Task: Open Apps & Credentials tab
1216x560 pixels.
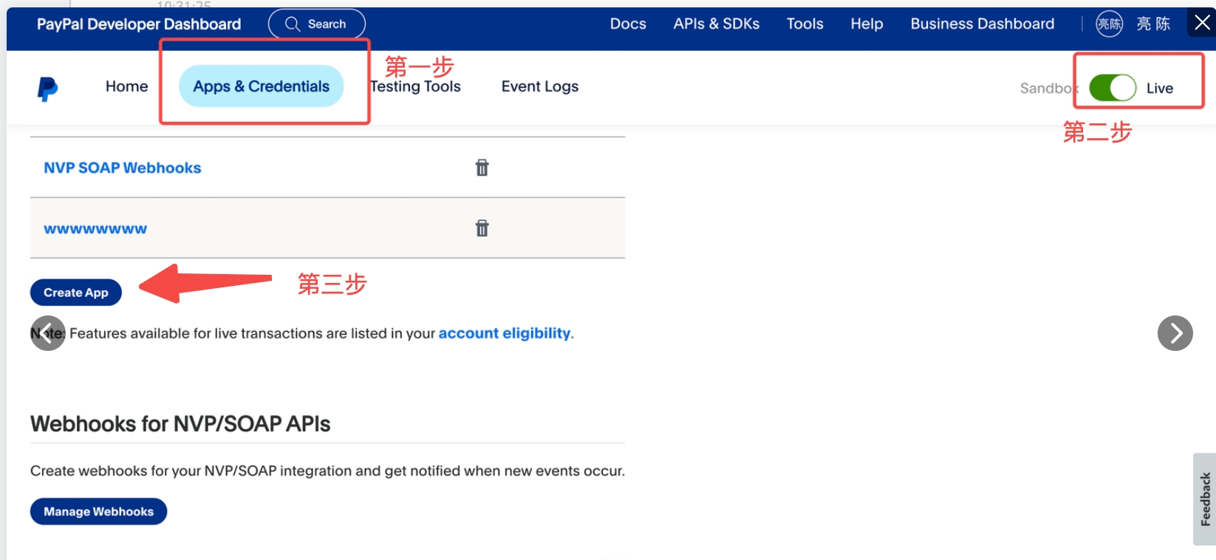Action: (x=262, y=86)
